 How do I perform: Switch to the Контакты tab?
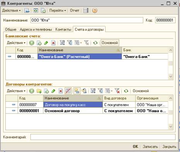coord(63,29)
